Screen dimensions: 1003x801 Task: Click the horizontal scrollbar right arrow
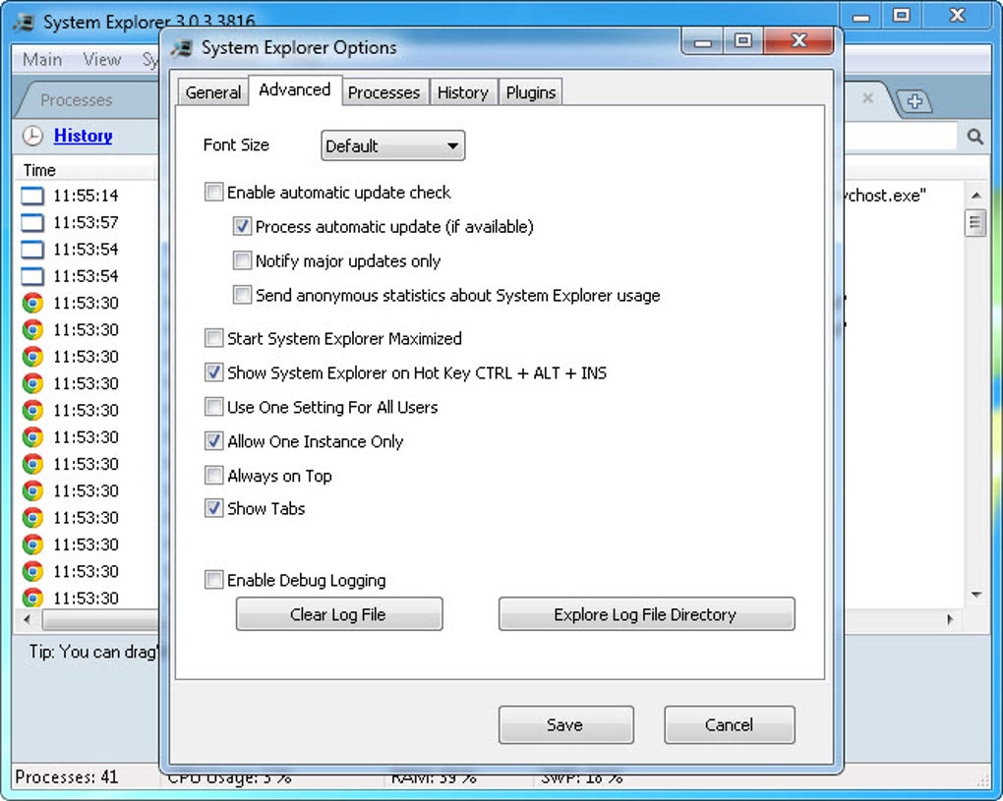click(950, 619)
